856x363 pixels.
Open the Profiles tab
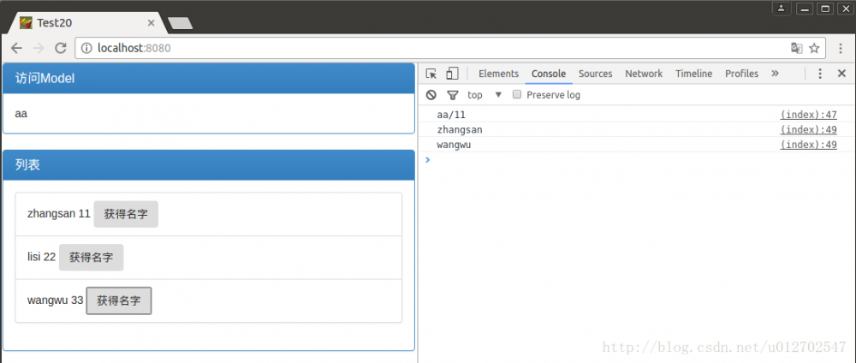point(741,74)
